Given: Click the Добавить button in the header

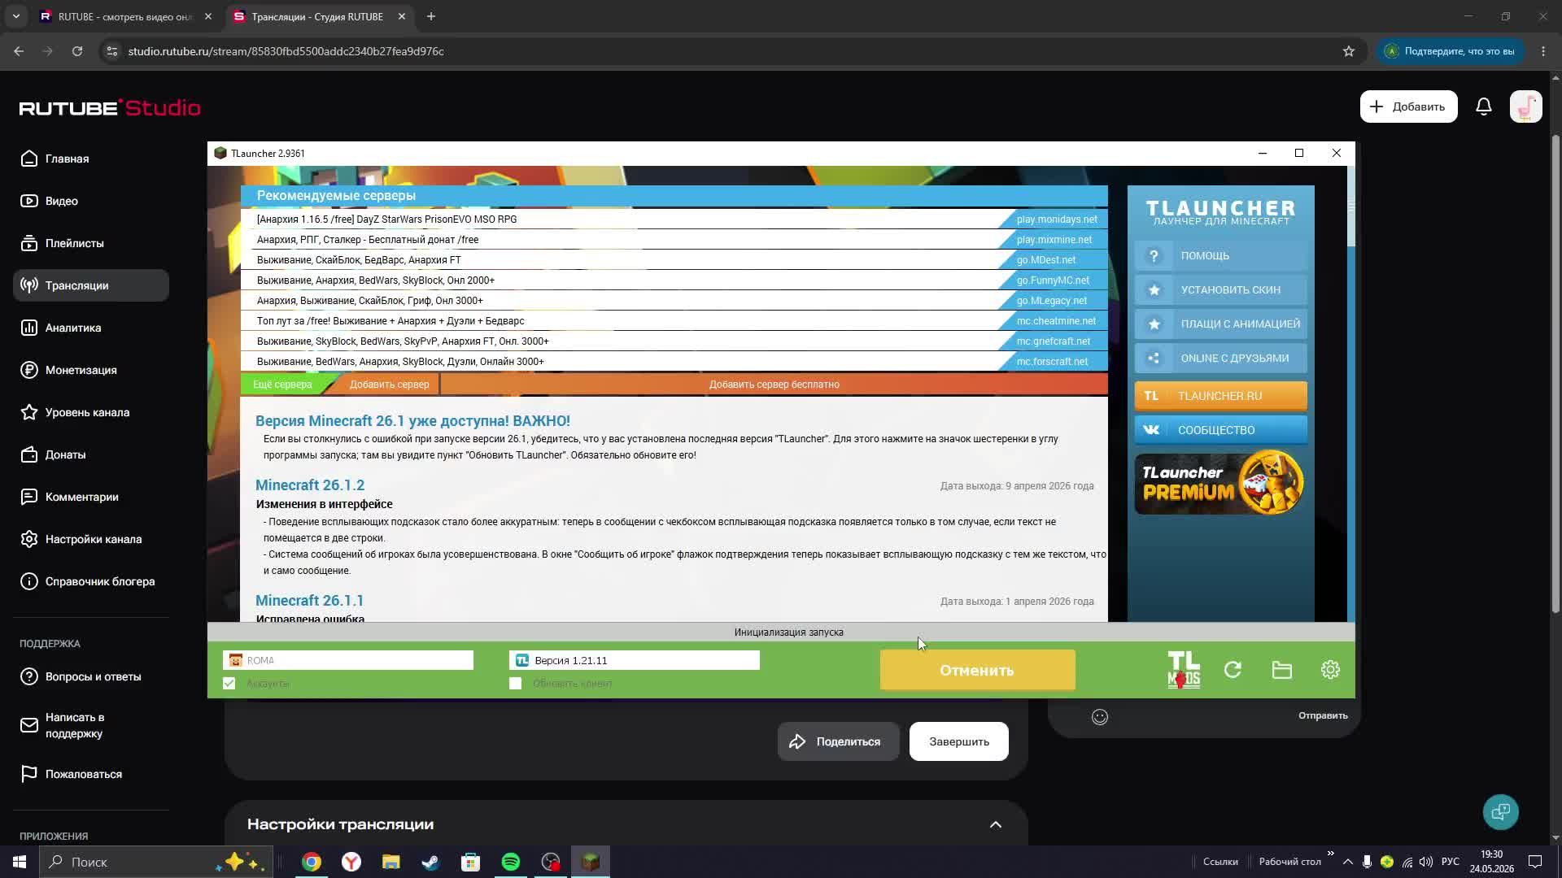Looking at the screenshot, I should (x=1408, y=106).
